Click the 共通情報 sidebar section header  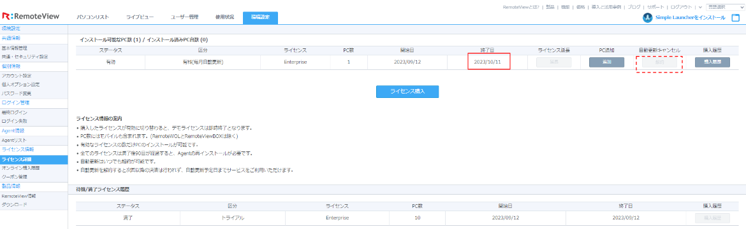pyautogui.click(x=11, y=38)
